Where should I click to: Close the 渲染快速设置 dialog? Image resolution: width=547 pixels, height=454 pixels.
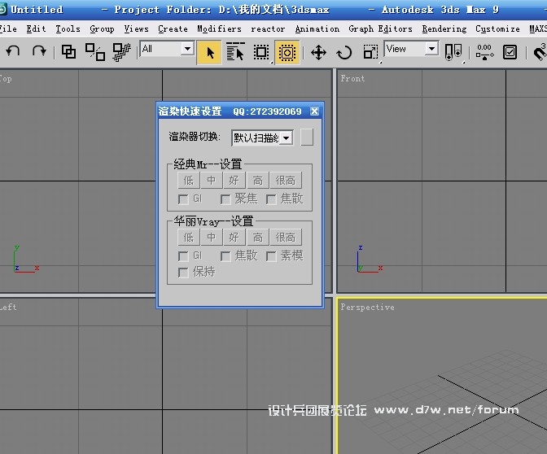[x=314, y=111]
